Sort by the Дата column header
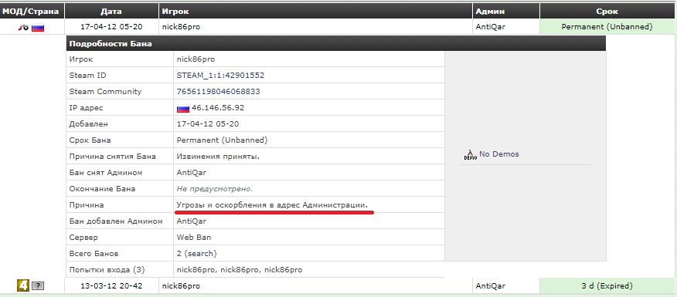 111,12
